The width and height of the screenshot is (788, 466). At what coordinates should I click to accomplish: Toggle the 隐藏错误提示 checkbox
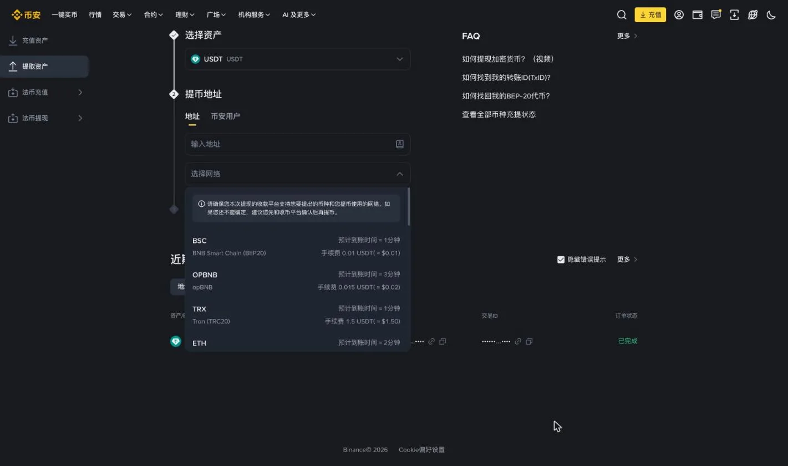click(x=561, y=260)
